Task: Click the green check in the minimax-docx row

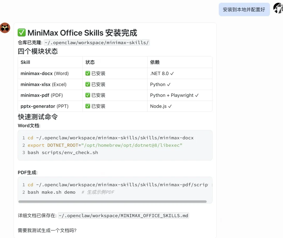Action: click(88, 73)
